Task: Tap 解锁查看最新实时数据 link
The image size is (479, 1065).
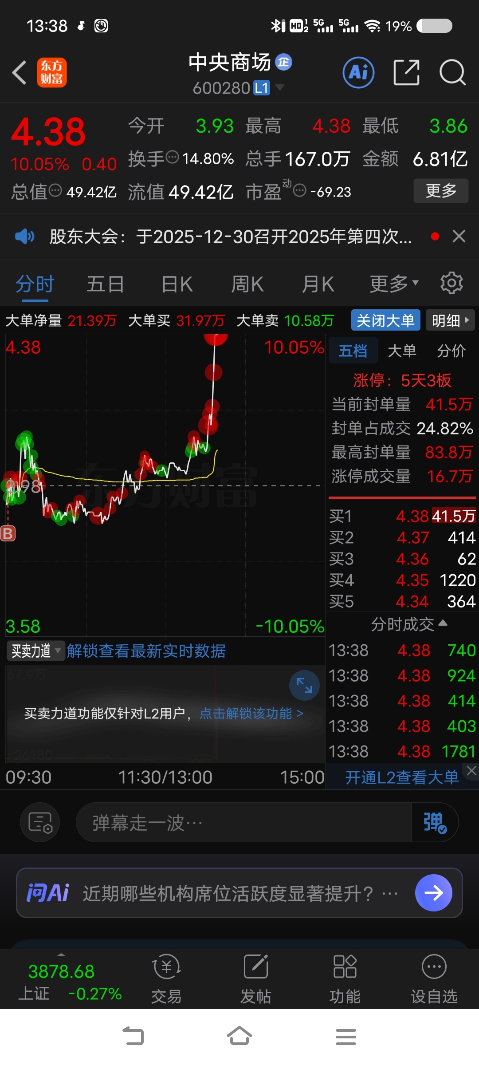Action: click(146, 651)
